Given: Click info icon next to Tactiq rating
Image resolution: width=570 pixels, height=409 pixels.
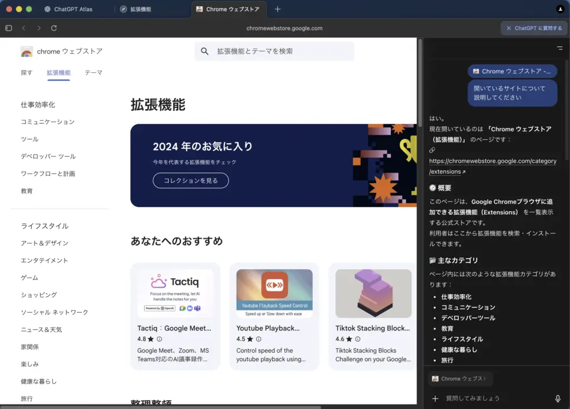Looking at the screenshot, I should tap(159, 339).
